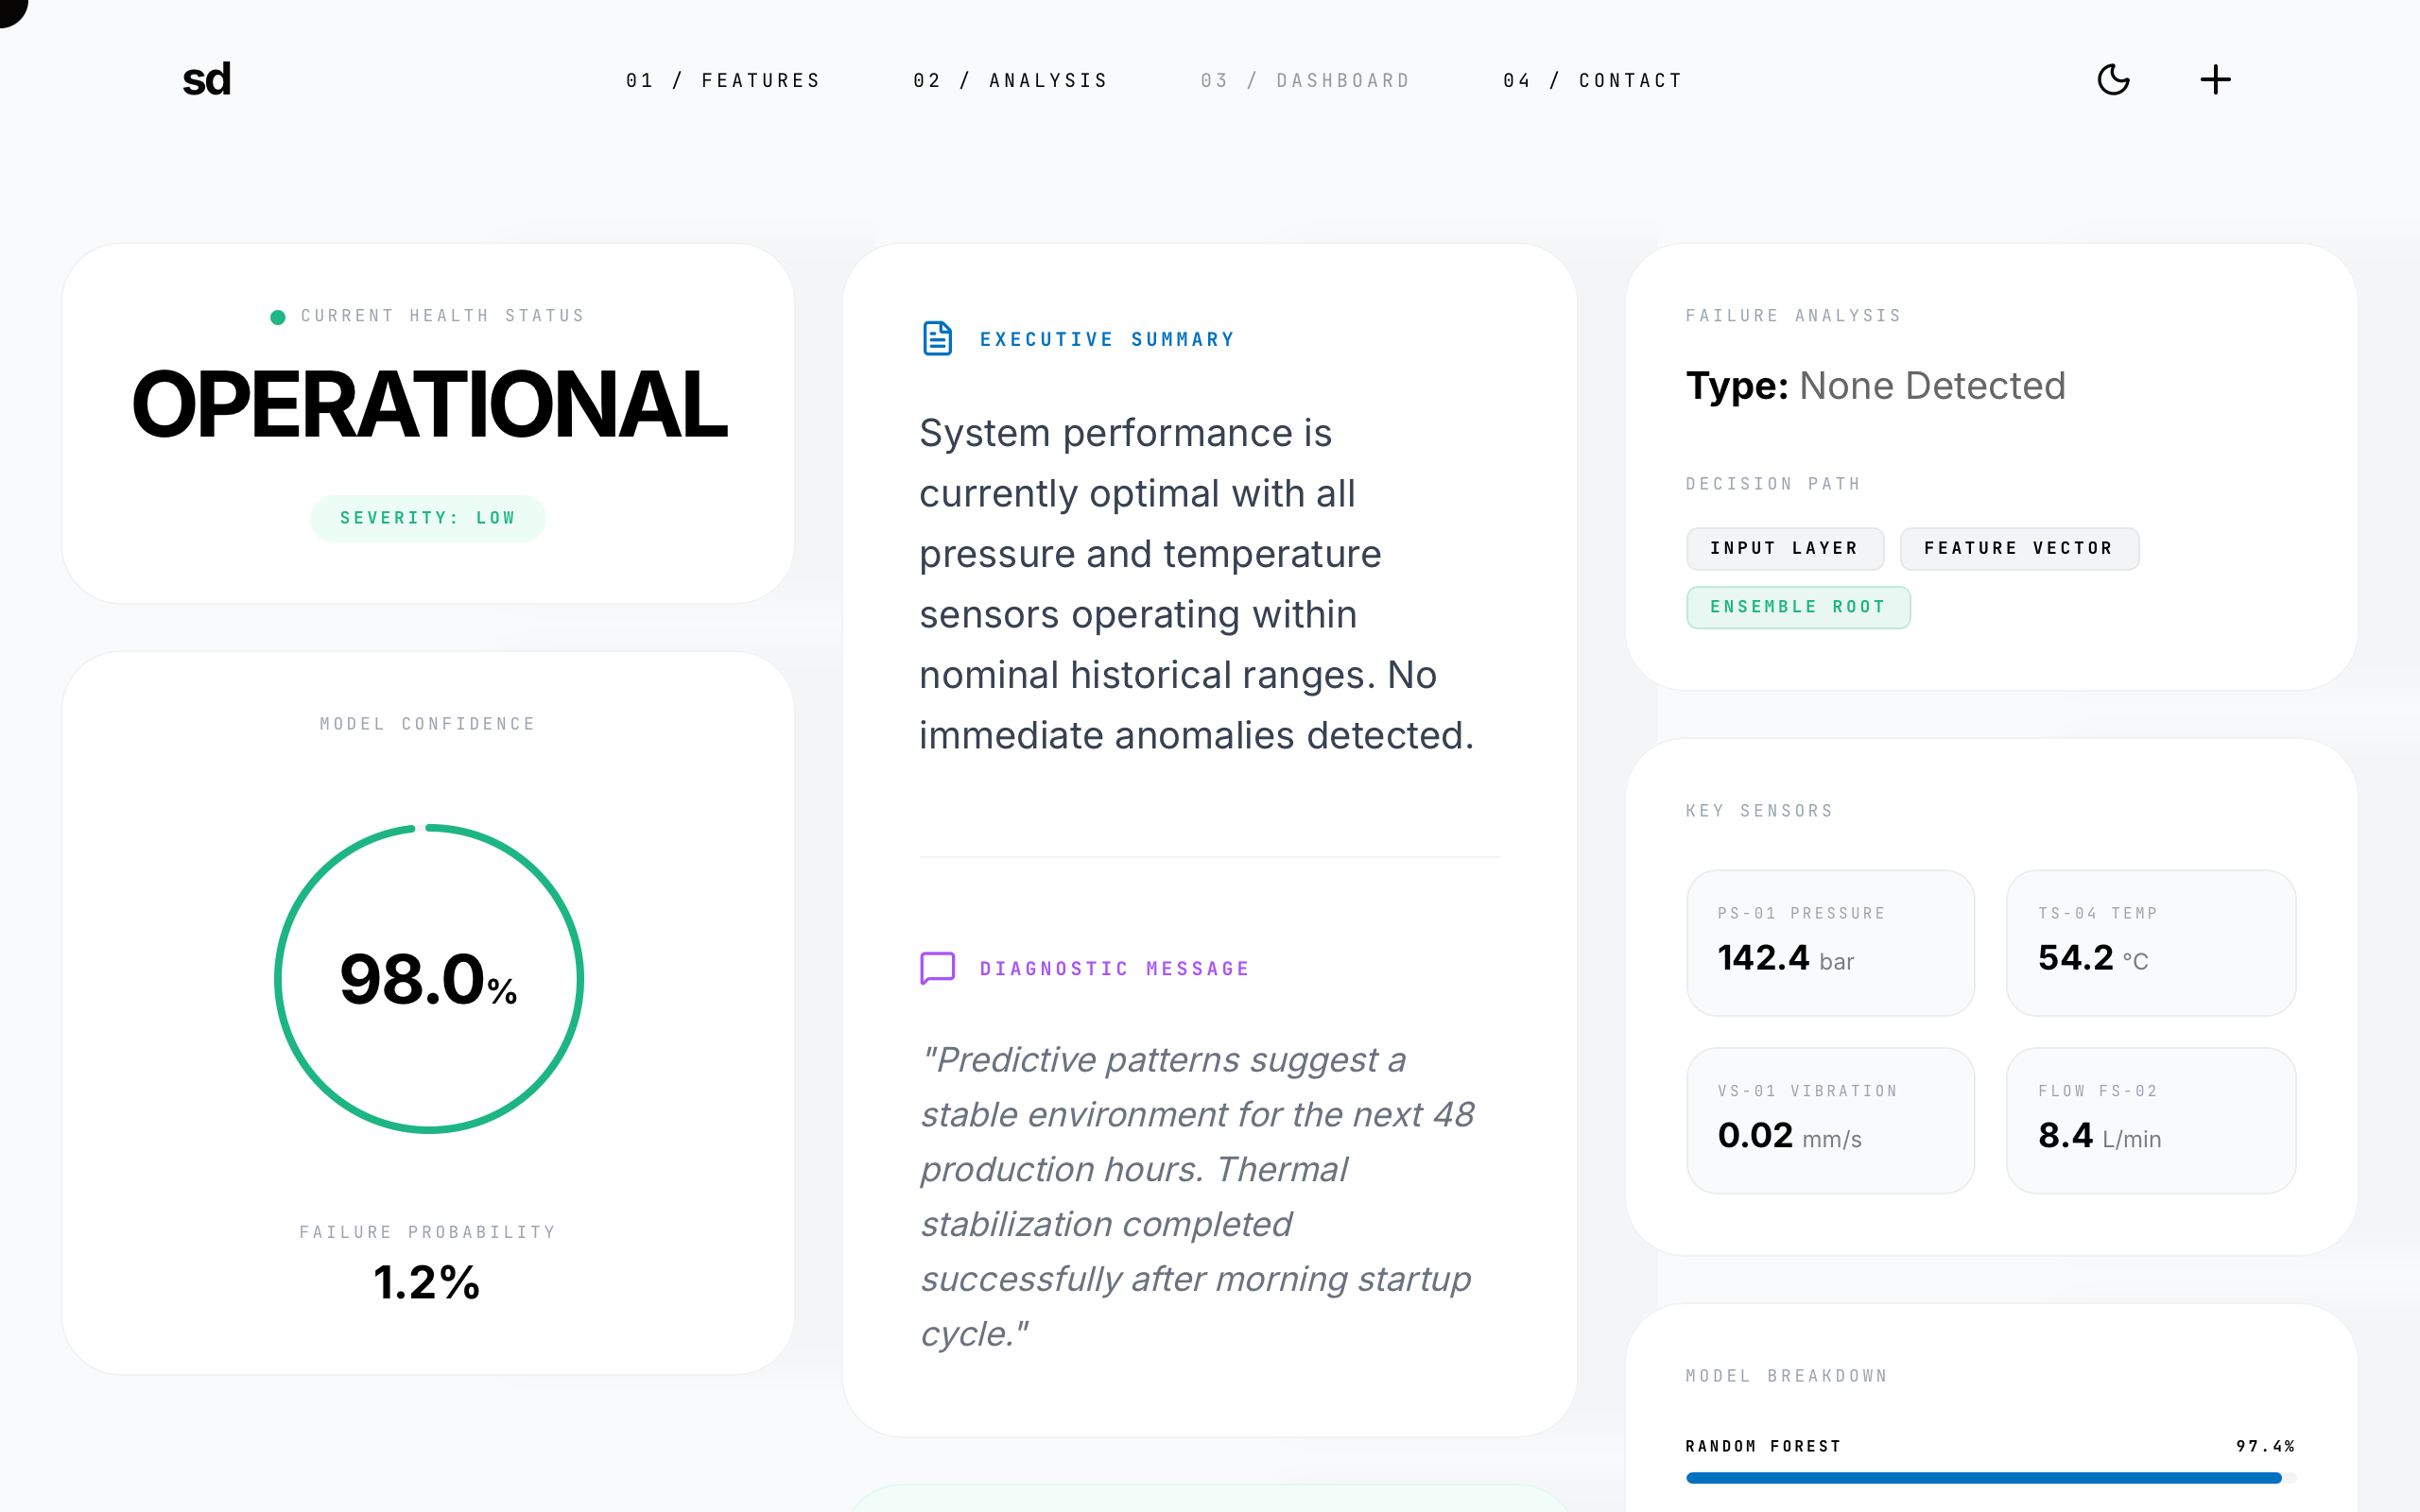
Task: Click the Type: None Detected text
Action: click(1875, 386)
